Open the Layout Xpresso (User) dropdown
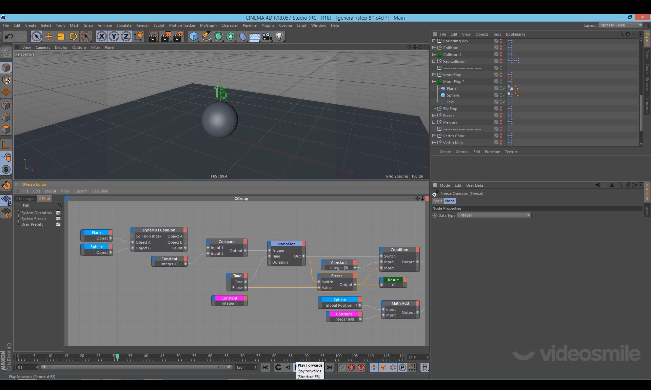 (x=620, y=25)
